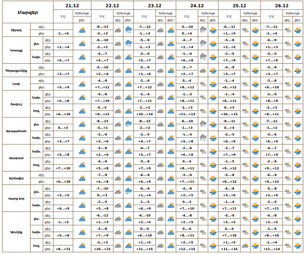Select the Շիրակ region name

tap(16, 30)
